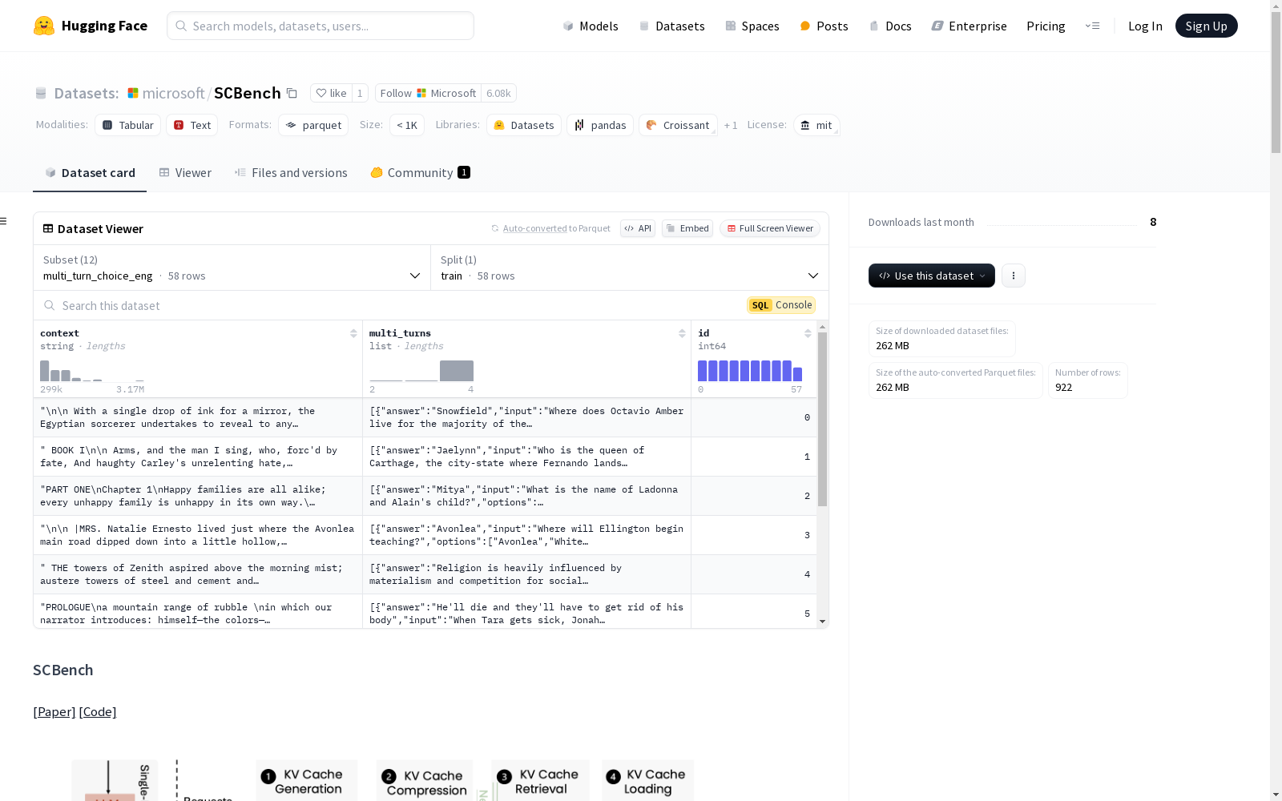Switch to Files and versions tab
Viewport: 1282px width, 801px height.
291,173
